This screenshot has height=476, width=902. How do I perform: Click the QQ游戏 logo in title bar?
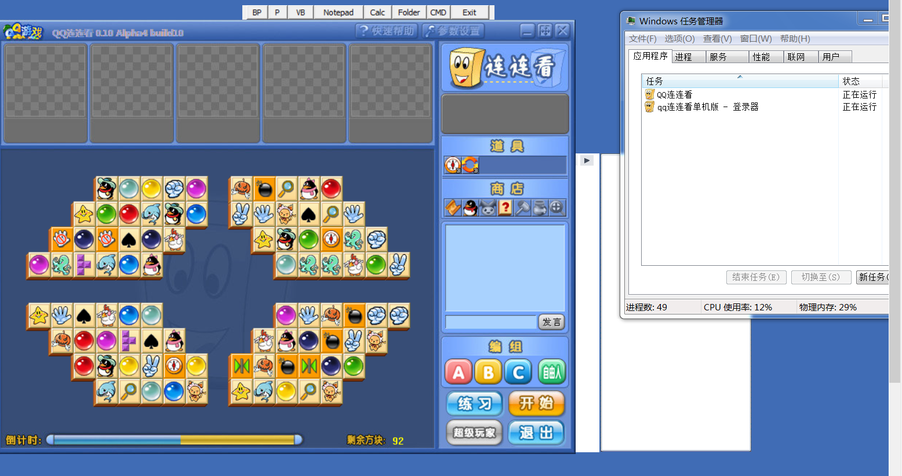click(x=23, y=31)
